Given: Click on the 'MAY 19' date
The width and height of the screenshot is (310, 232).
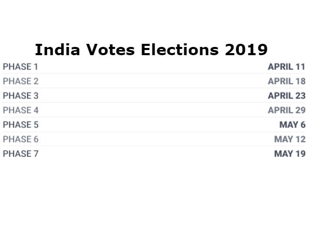Looking at the screenshot, I should pyautogui.click(x=290, y=153).
